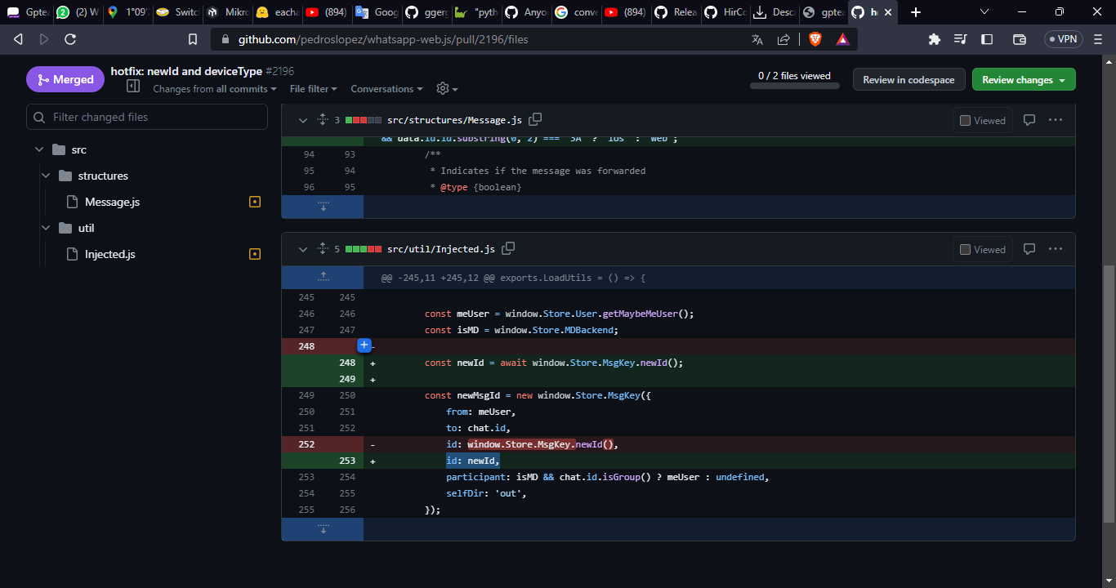Open the Conversations dropdown
This screenshot has width=1116, height=588.
pyautogui.click(x=386, y=88)
